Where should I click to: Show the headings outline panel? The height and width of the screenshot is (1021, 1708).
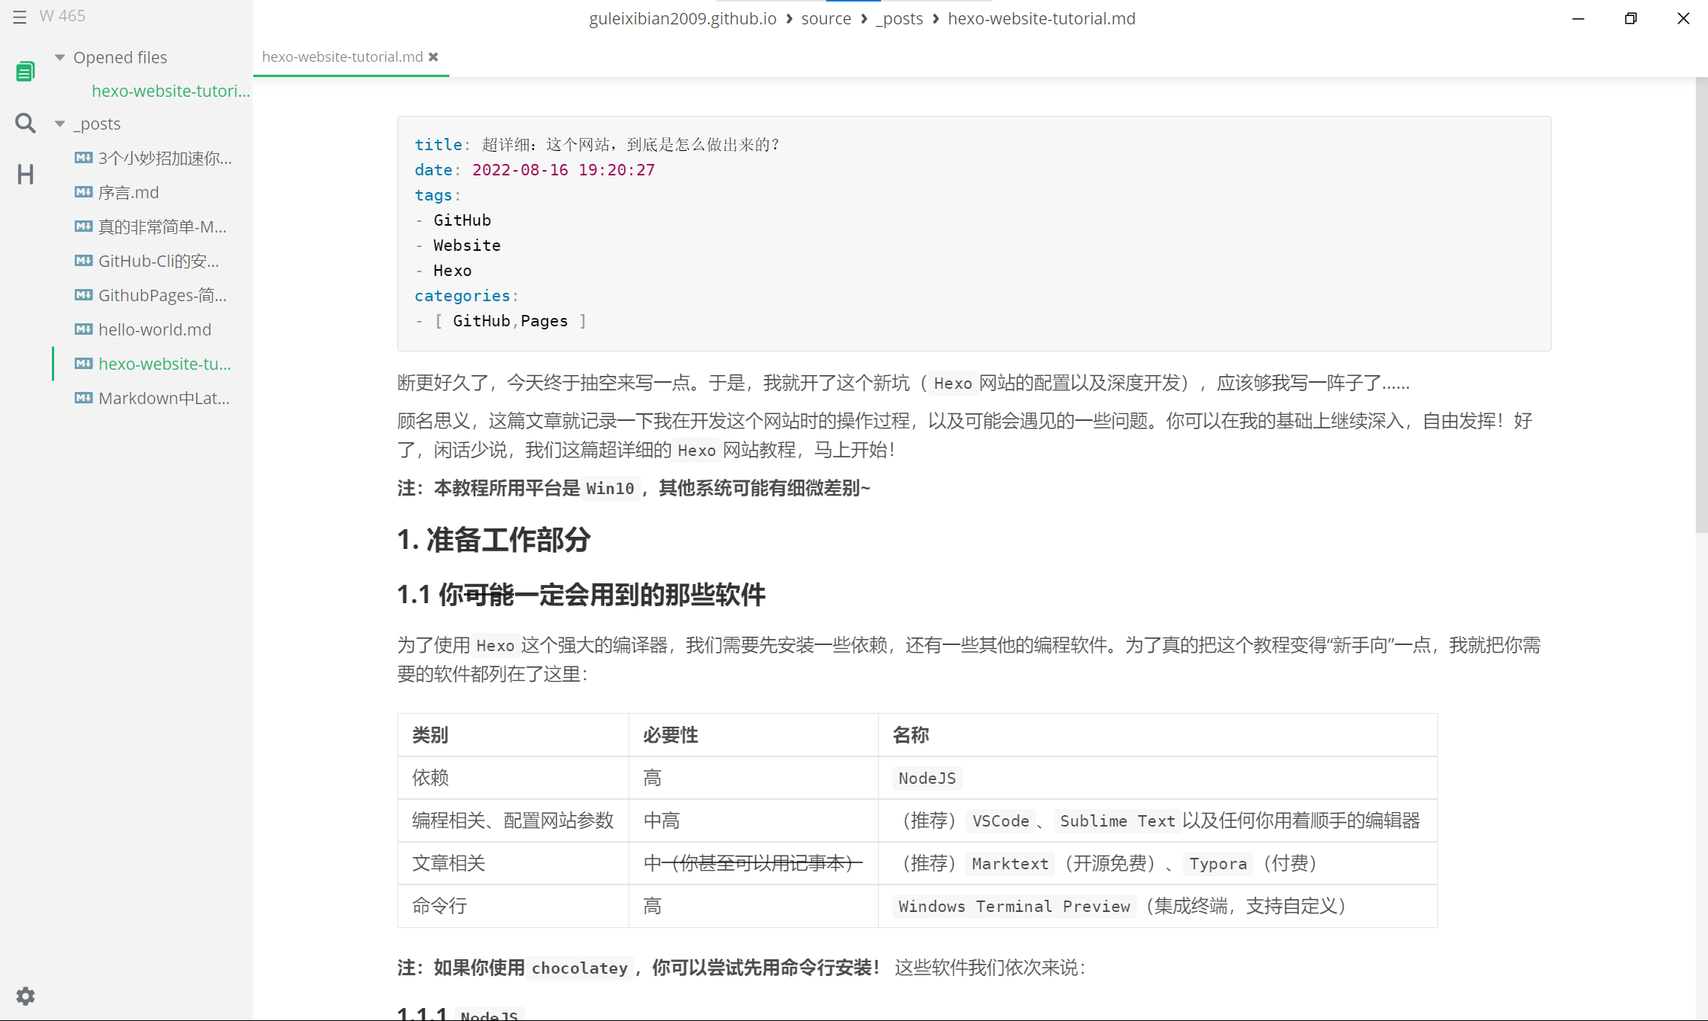25,175
